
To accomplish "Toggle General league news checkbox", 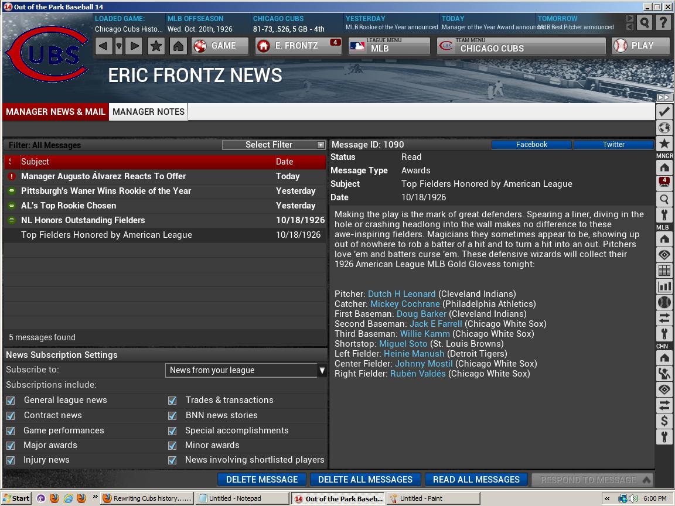I will (x=11, y=400).
